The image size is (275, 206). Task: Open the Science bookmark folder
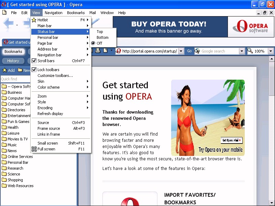click(x=14, y=174)
